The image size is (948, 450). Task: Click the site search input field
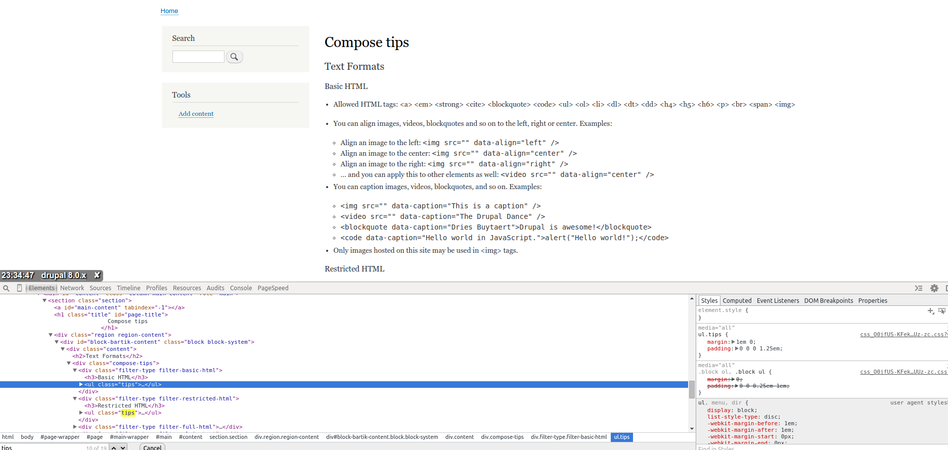tap(198, 57)
